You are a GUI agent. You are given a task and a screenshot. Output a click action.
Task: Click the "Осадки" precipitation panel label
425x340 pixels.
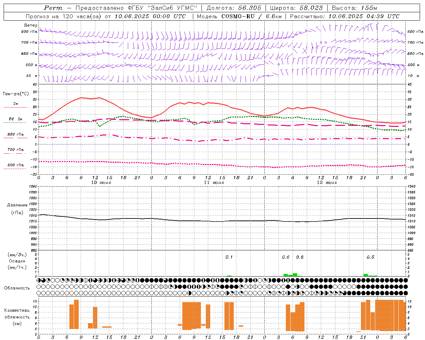pyautogui.click(x=17, y=261)
